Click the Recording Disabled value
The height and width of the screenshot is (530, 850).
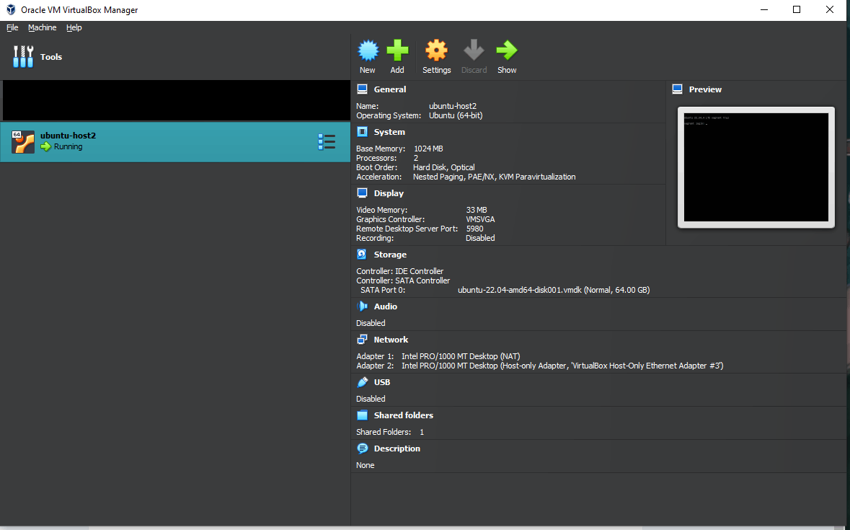(480, 238)
